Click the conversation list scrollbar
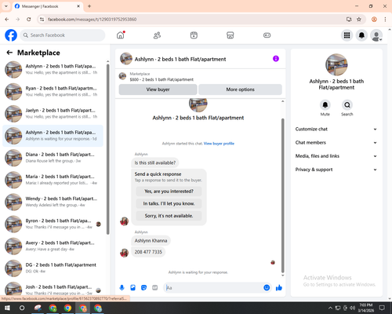392x314 pixels. [x=107, y=149]
